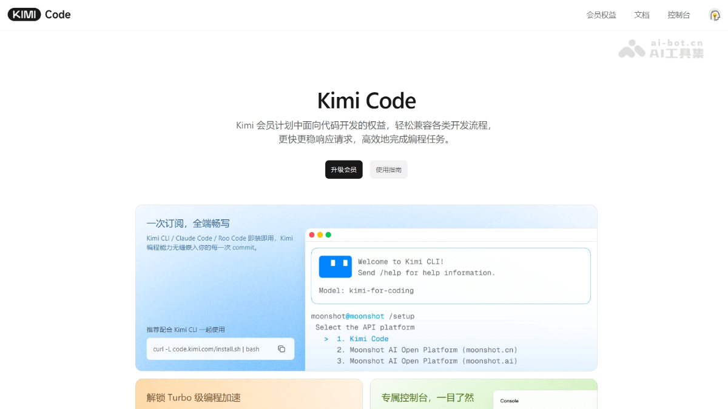Click the 升级会员 button
Image resolution: width=728 pixels, height=409 pixels.
(x=344, y=170)
